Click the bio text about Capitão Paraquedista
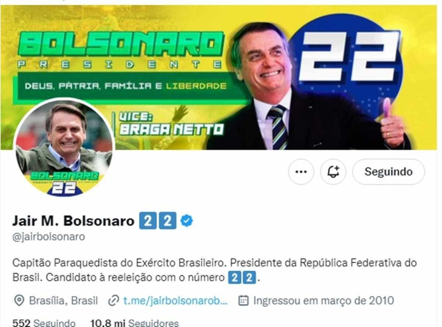 (x=214, y=270)
